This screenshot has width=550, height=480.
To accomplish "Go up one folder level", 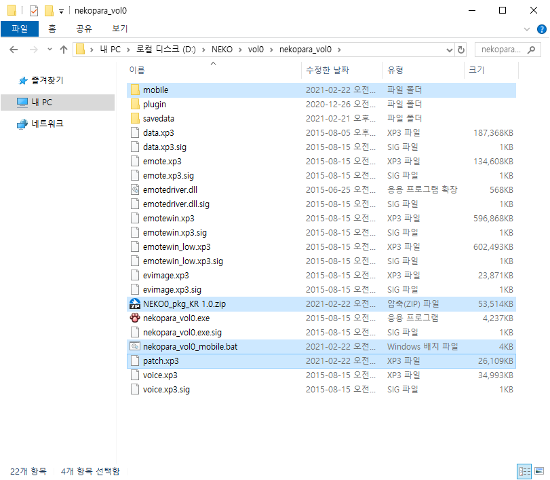I will click(64, 50).
